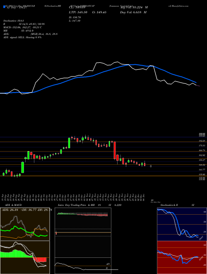207x274 pixels.
Task: Click the 'Stochastics & R SI' panel title
Action: click(x=177, y=205)
